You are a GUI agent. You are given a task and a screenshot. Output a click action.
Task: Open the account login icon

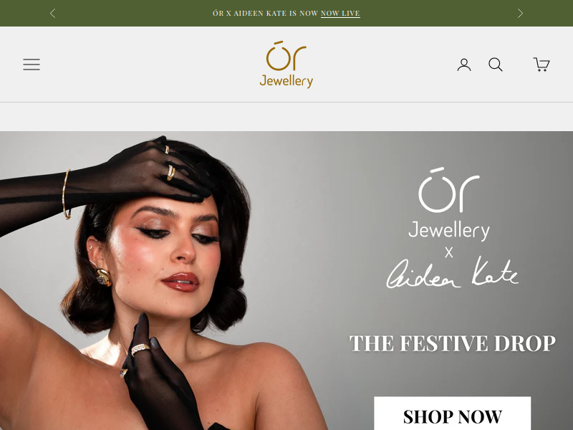pos(464,64)
